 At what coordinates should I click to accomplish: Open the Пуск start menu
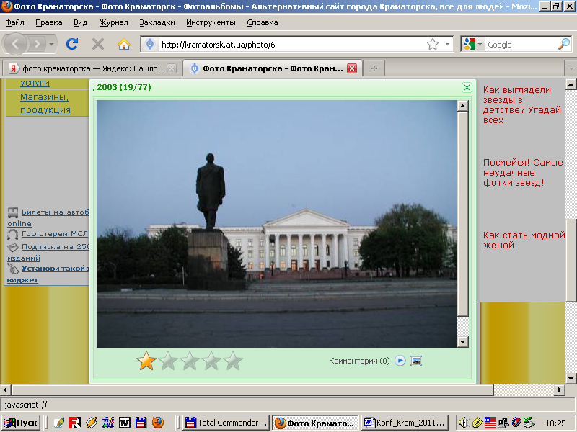point(22,423)
